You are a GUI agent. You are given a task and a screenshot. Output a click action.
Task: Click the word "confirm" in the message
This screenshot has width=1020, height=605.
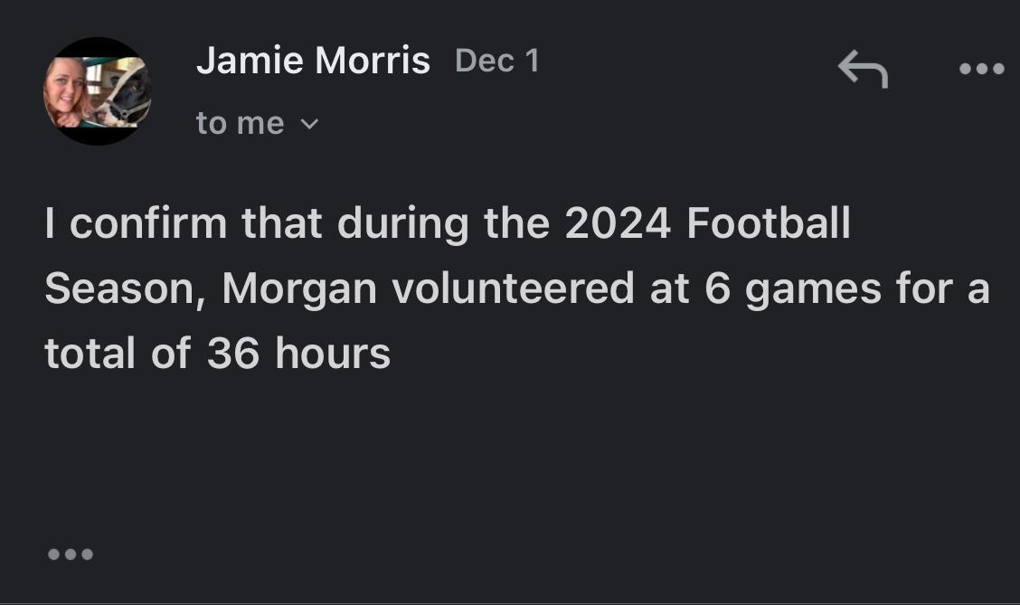[148, 224]
